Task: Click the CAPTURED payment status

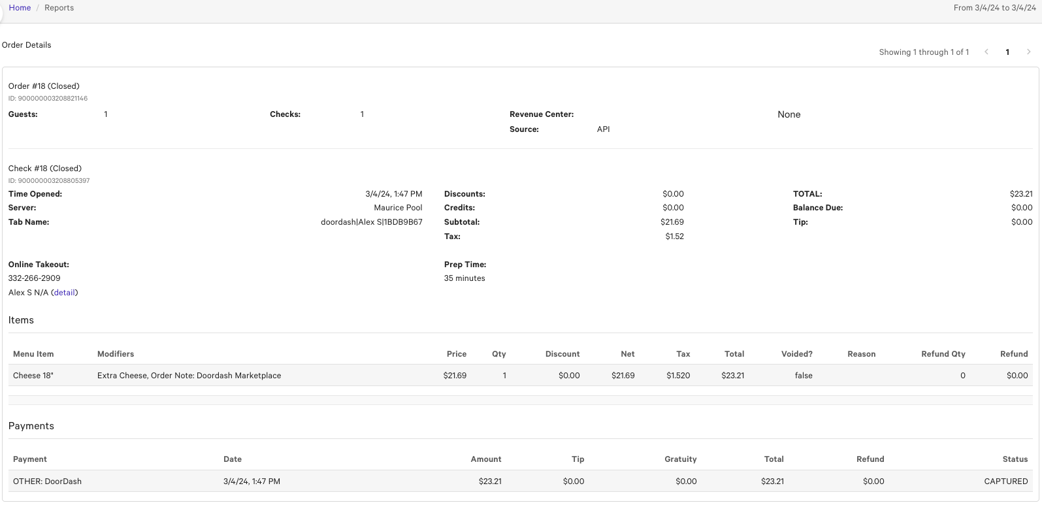Action: click(x=1005, y=481)
